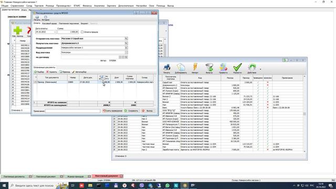Screen dimensions: 336x189
Task: Click the Действия green arrows icon
Action: [252, 67]
